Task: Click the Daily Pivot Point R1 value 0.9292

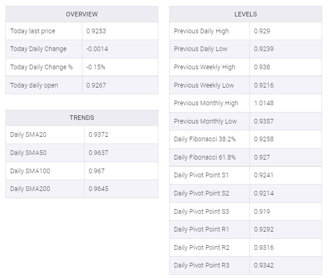Action: click(263, 229)
